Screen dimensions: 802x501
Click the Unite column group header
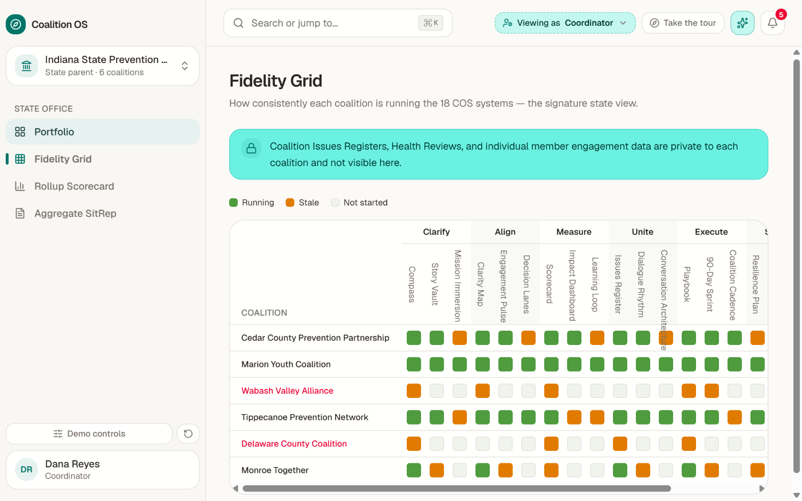coord(643,232)
